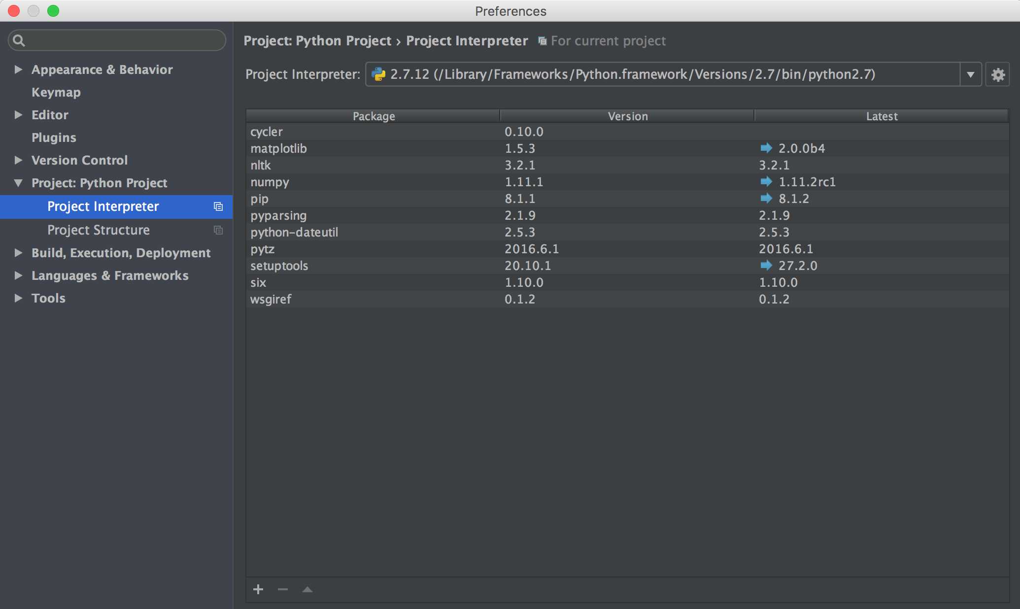1020x609 pixels.
Task: Select the cycler package row
Action: (x=627, y=132)
